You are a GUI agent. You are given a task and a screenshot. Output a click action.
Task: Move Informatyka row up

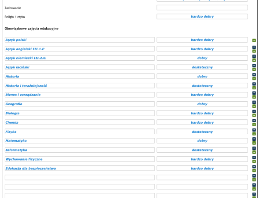pyautogui.click(x=254, y=148)
